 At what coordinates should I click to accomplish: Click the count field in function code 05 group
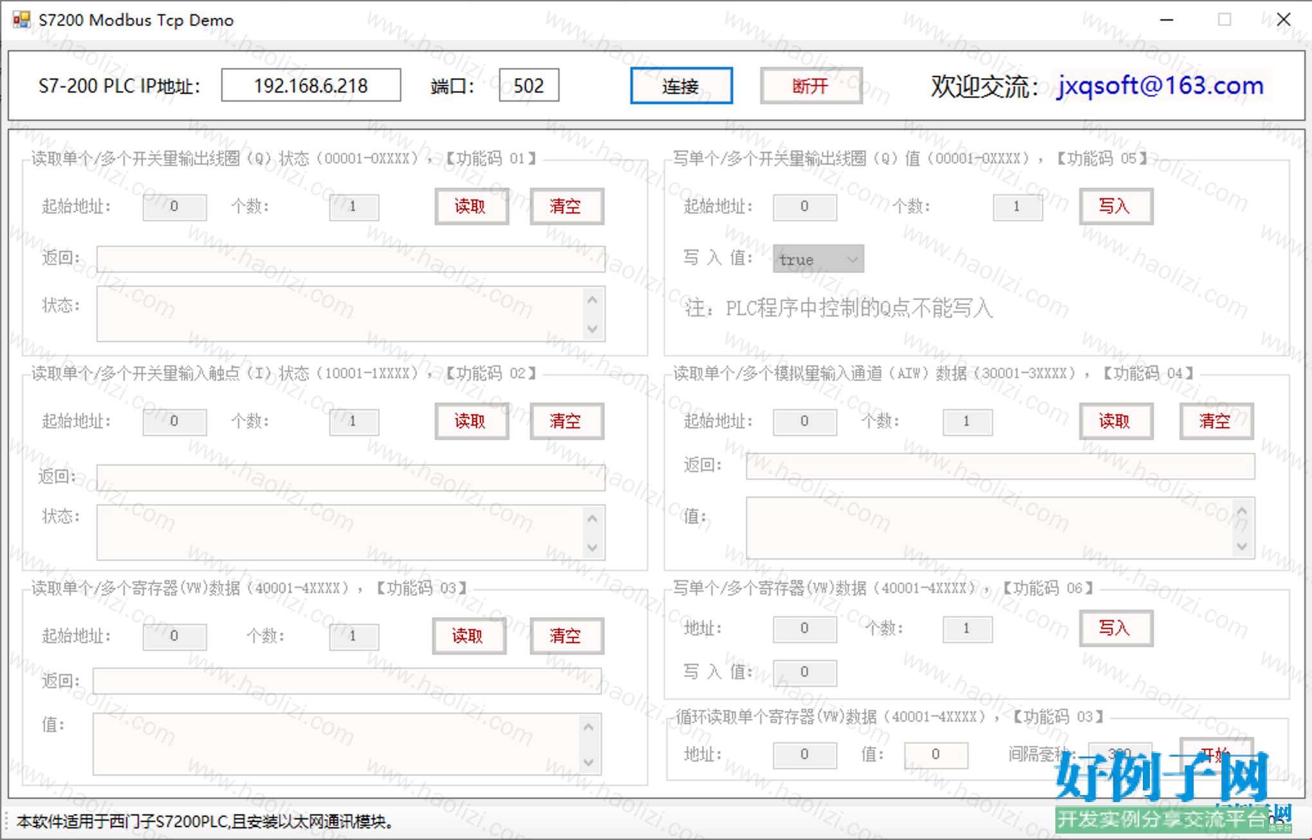[x=1017, y=207]
